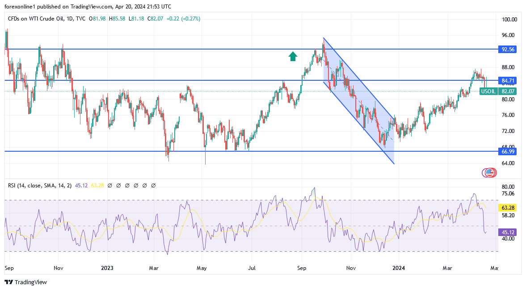
Task: Select the 92.56 blue price label
Action: [508, 50]
